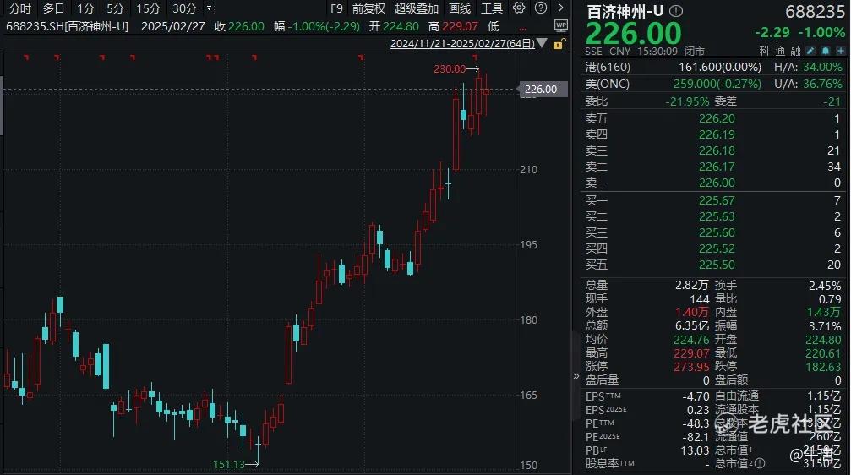Click the 买四 225.52 bid row
Viewport: 851px width, 475px height.
tap(712, 248)
